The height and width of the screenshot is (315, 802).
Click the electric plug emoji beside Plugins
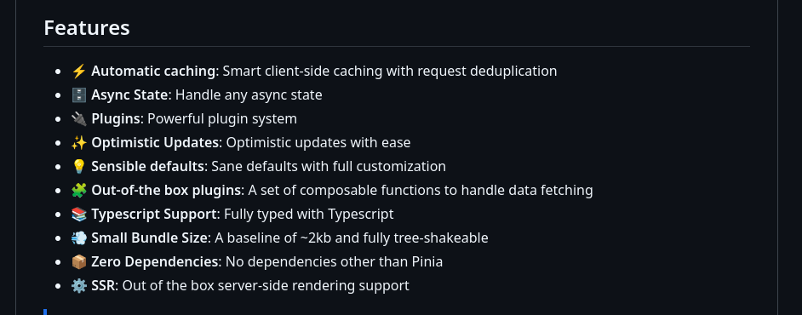click(79, 119)
